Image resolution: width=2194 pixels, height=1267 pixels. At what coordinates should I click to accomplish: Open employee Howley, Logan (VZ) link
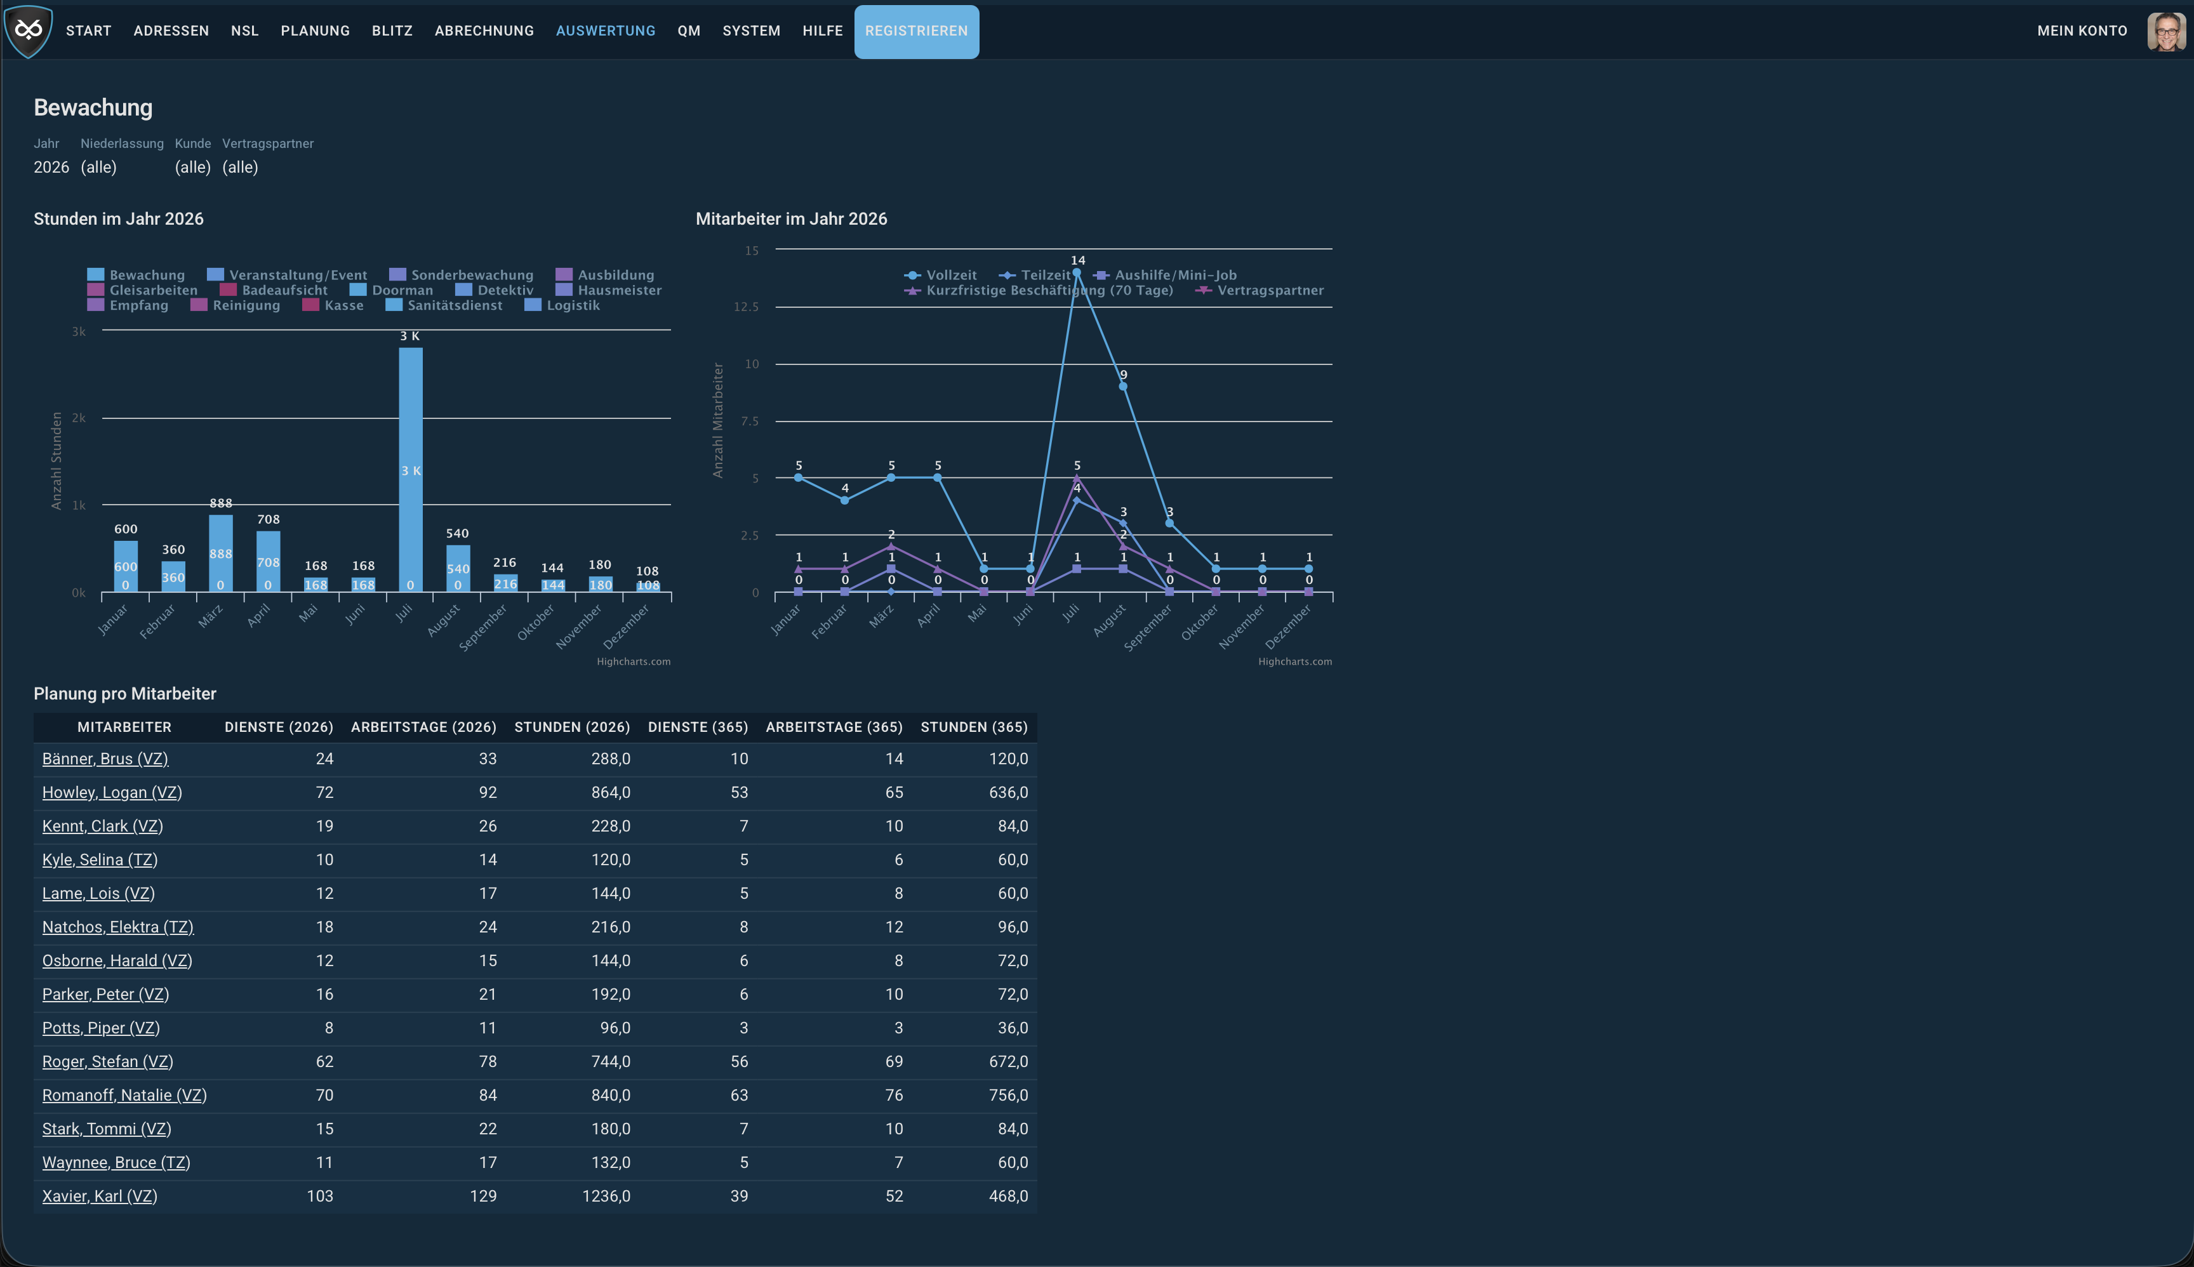click(112, 793)
